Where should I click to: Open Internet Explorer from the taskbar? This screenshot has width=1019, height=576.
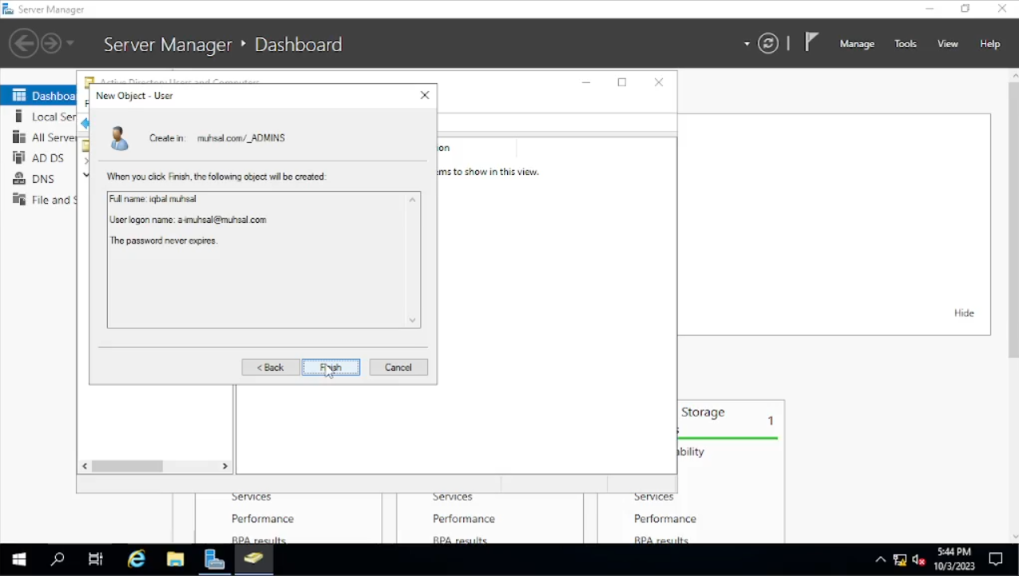[x=137, y=559]
